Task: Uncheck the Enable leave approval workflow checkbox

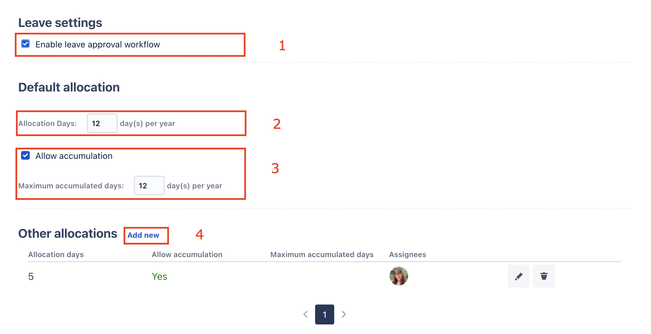Action: tap(26, 44)
